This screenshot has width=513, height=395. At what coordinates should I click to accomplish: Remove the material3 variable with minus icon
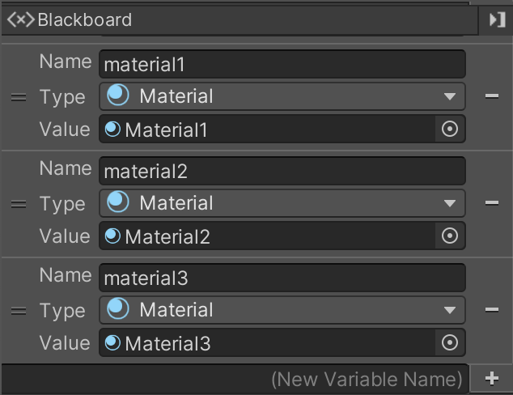tap(491, 310)
